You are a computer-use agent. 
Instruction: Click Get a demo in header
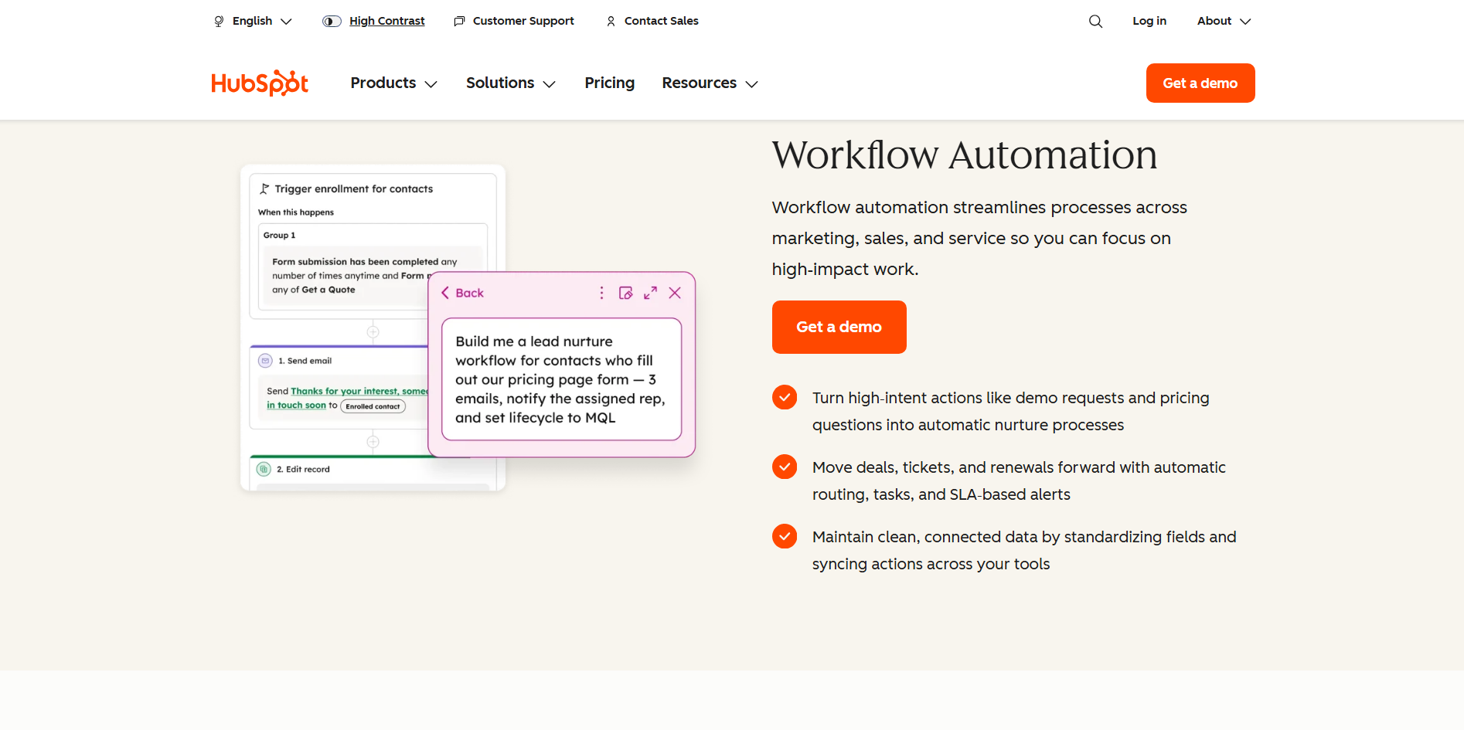point(1200,83)
